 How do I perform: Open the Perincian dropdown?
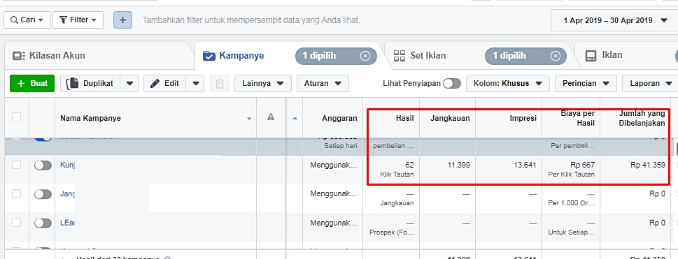586,83
